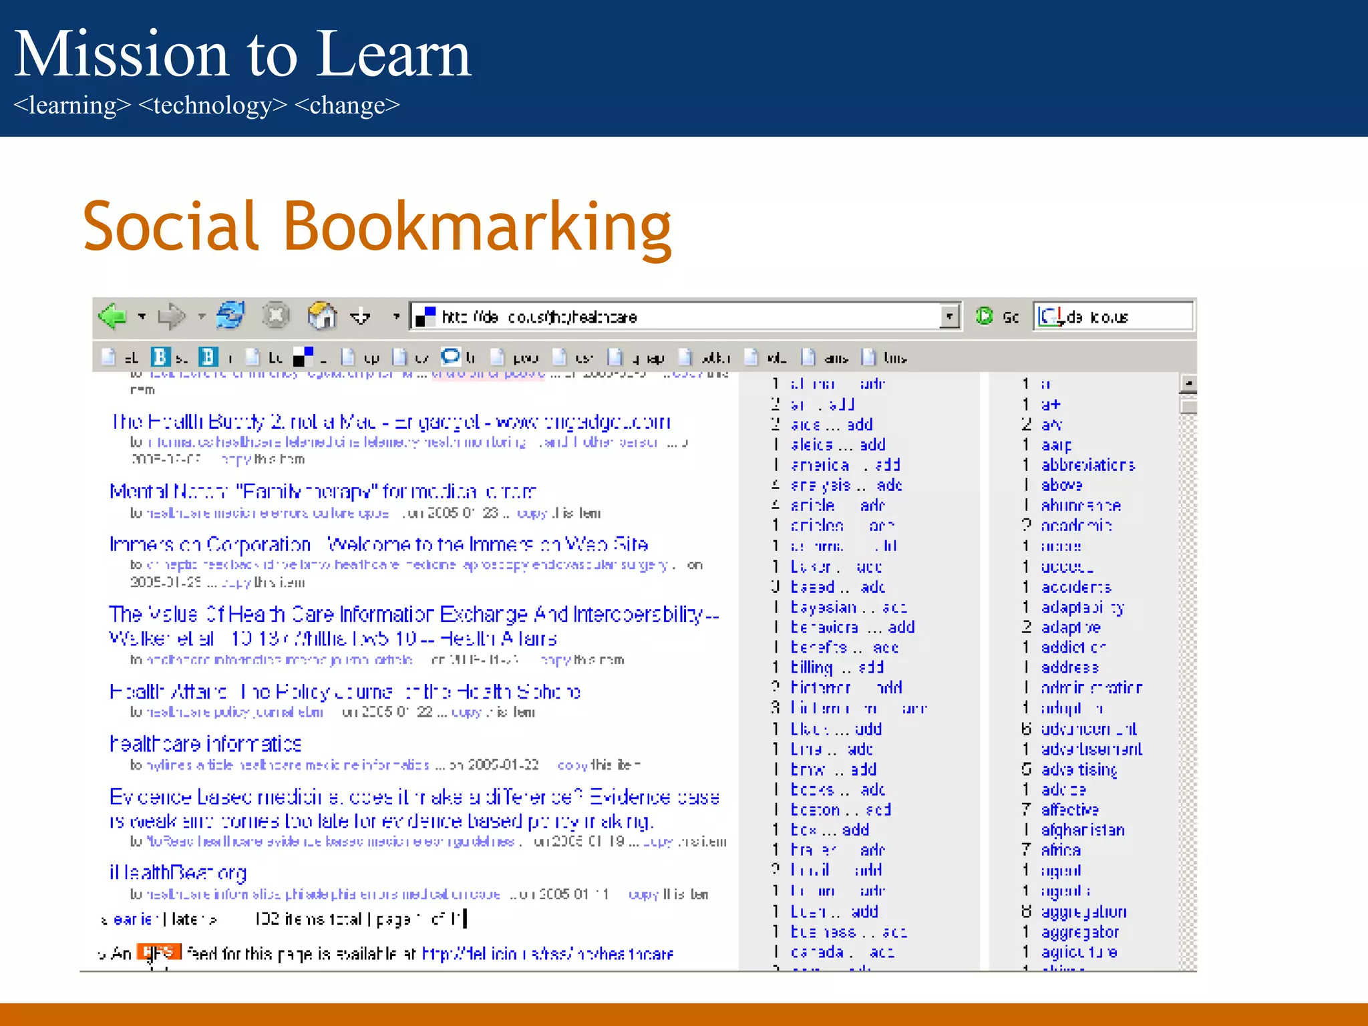Click 'copy this item' under healthcare informatics
Image resolution: width=1368 pixels, height=1026 pixels.
(598, 765)
